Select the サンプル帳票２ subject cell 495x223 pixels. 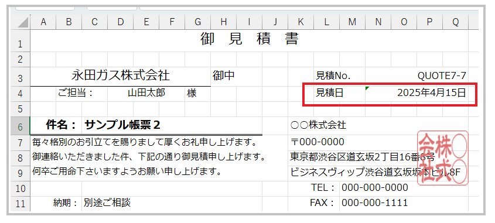[x=172, y=125]
